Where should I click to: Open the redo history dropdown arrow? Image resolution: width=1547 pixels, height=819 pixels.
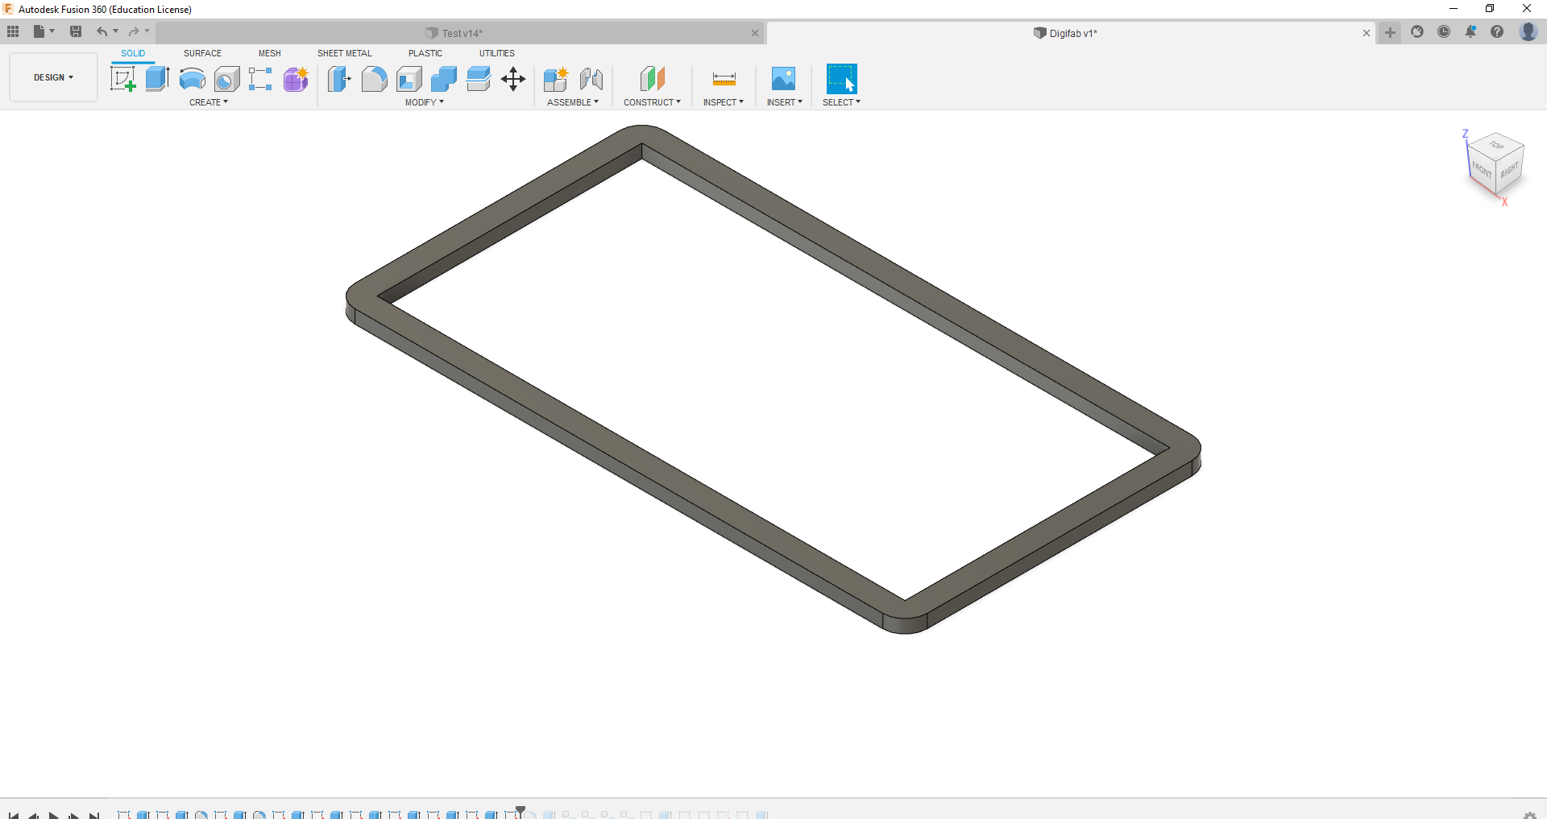click(147, 31)
